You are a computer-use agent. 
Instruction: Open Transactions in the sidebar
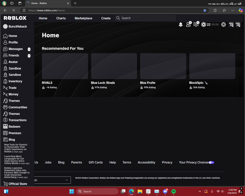pos(15,120)
